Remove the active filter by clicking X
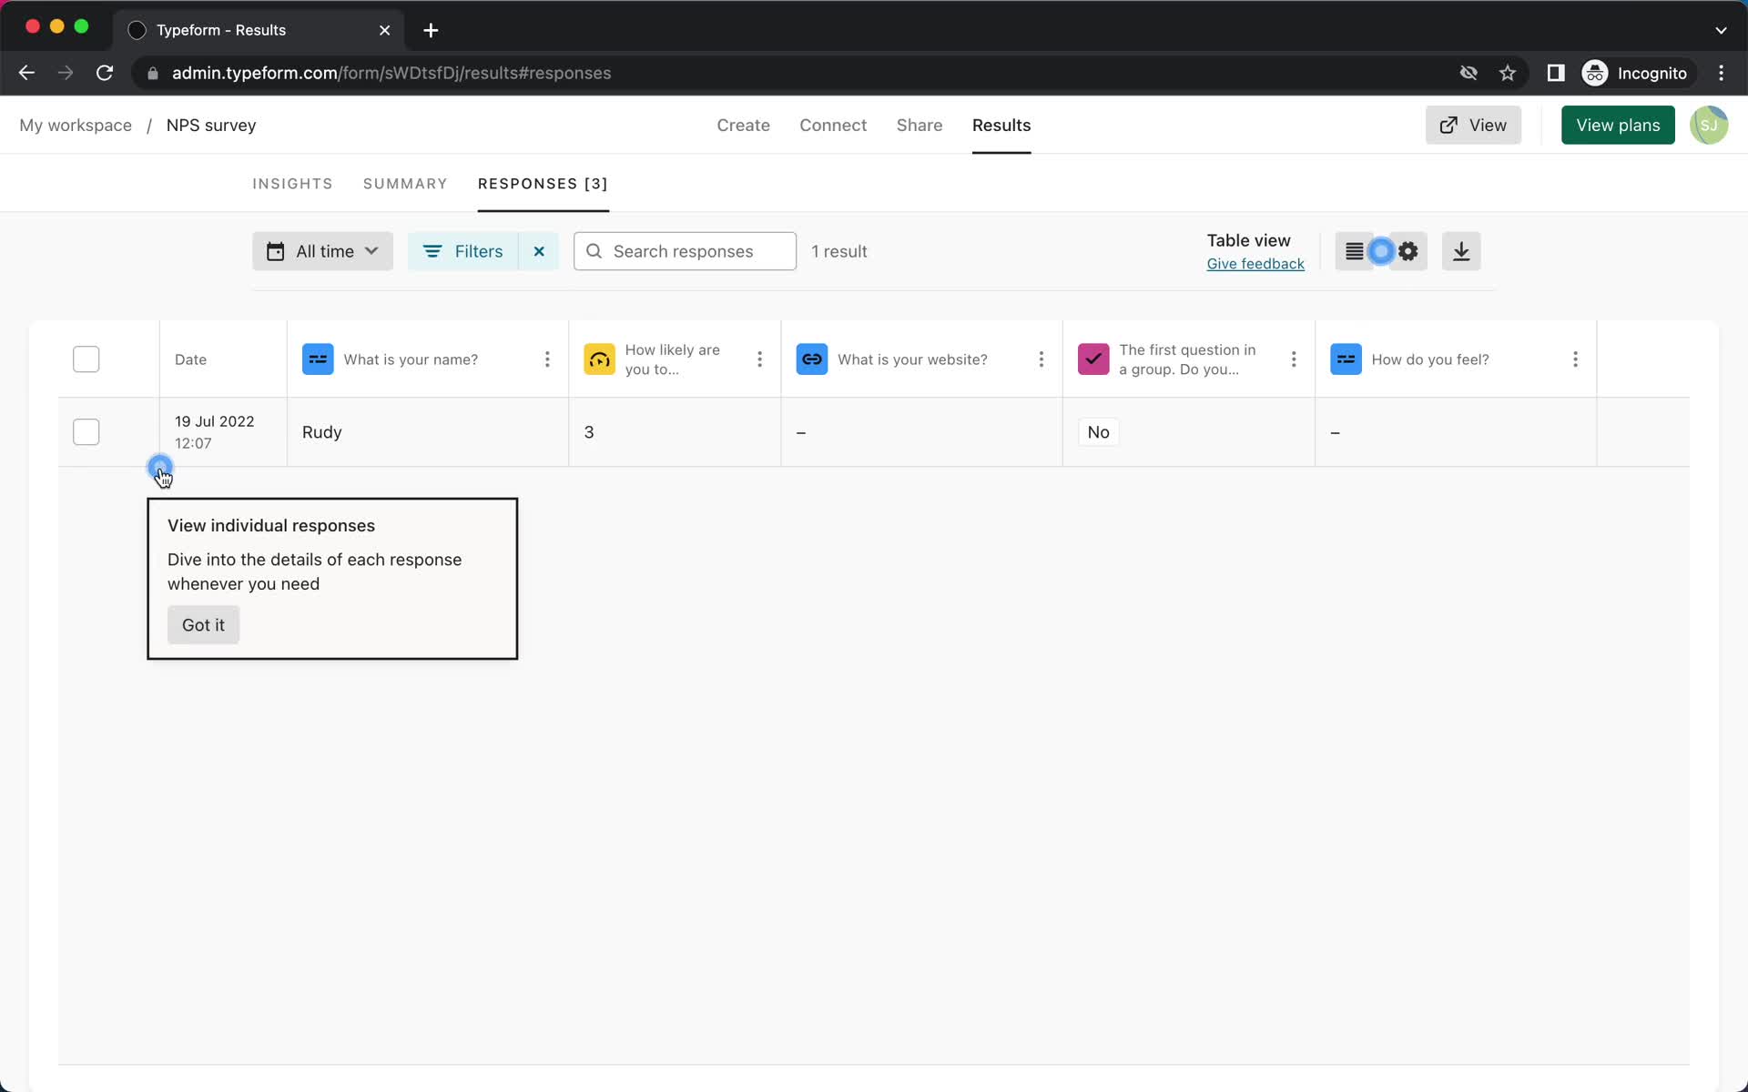 (x=539, y=250)
